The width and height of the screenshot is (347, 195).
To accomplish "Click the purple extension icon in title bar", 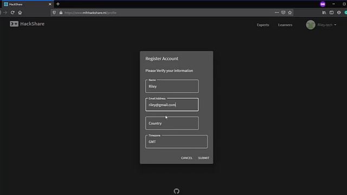I will point(323,4).
